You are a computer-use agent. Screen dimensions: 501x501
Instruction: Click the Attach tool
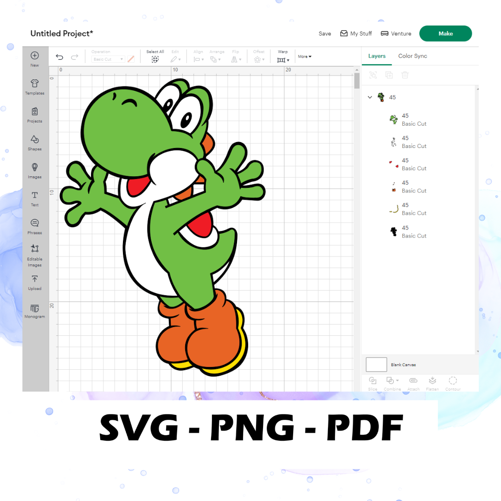[x=413, y=384]
